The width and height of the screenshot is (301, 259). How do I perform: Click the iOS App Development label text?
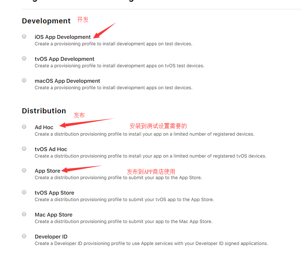pyautogui.click(x=62, y=37)
